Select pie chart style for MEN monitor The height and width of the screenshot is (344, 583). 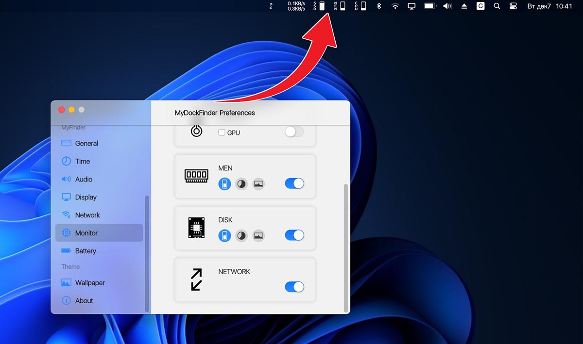tap(241, 184)
